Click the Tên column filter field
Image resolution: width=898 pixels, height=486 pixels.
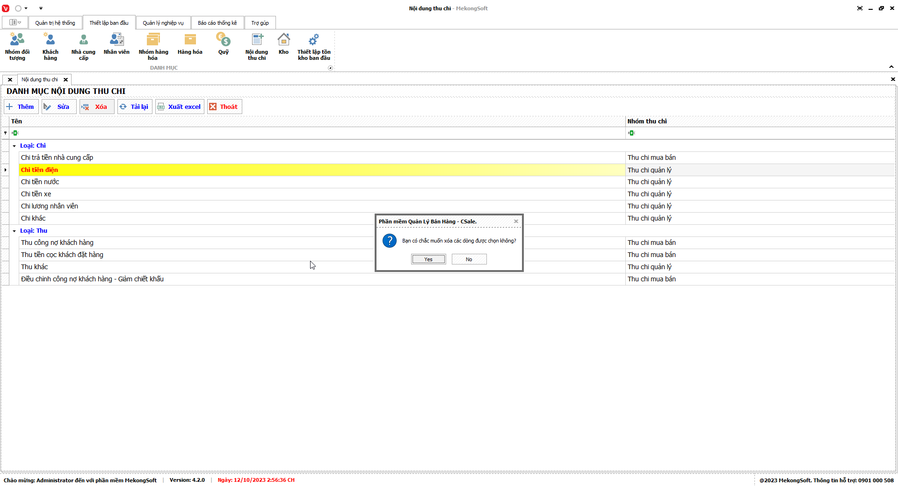[x=318, y=133]
